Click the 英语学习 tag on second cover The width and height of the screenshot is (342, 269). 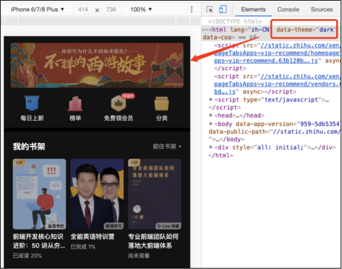[x=113, y=226]
